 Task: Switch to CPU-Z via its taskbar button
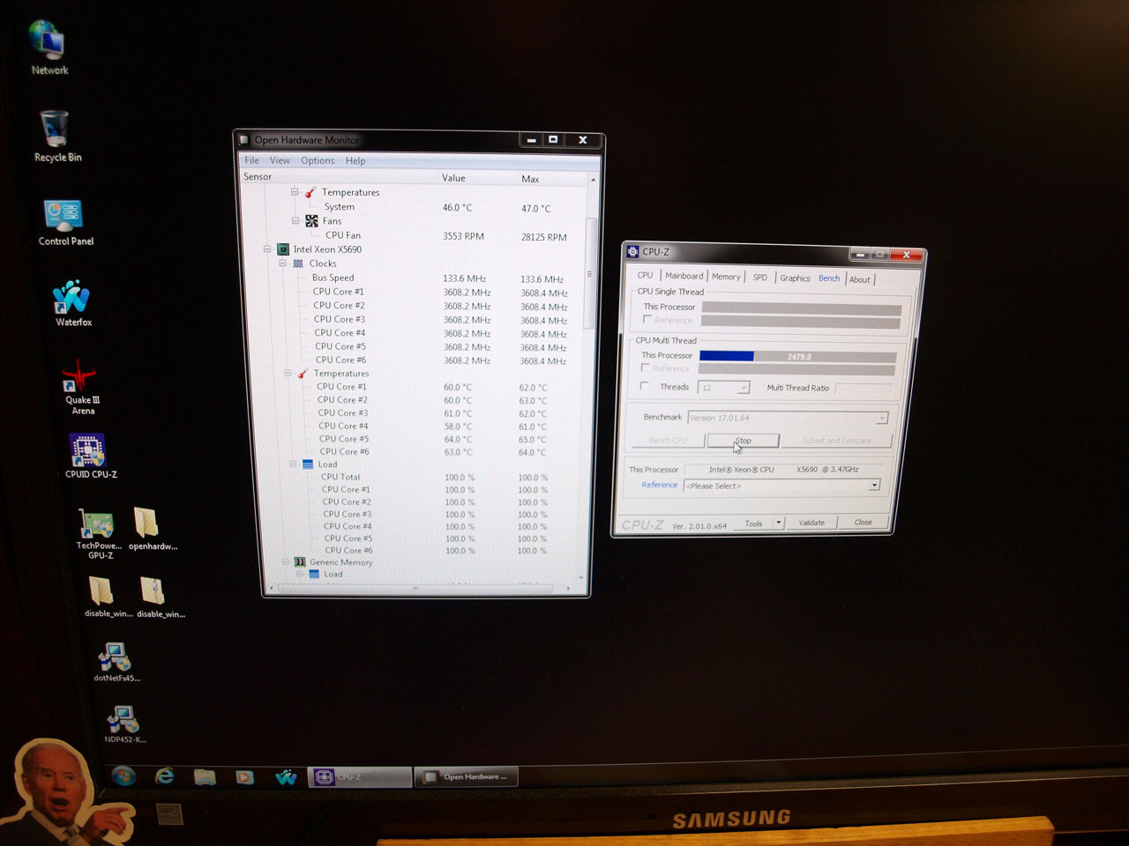click(360, 776)
